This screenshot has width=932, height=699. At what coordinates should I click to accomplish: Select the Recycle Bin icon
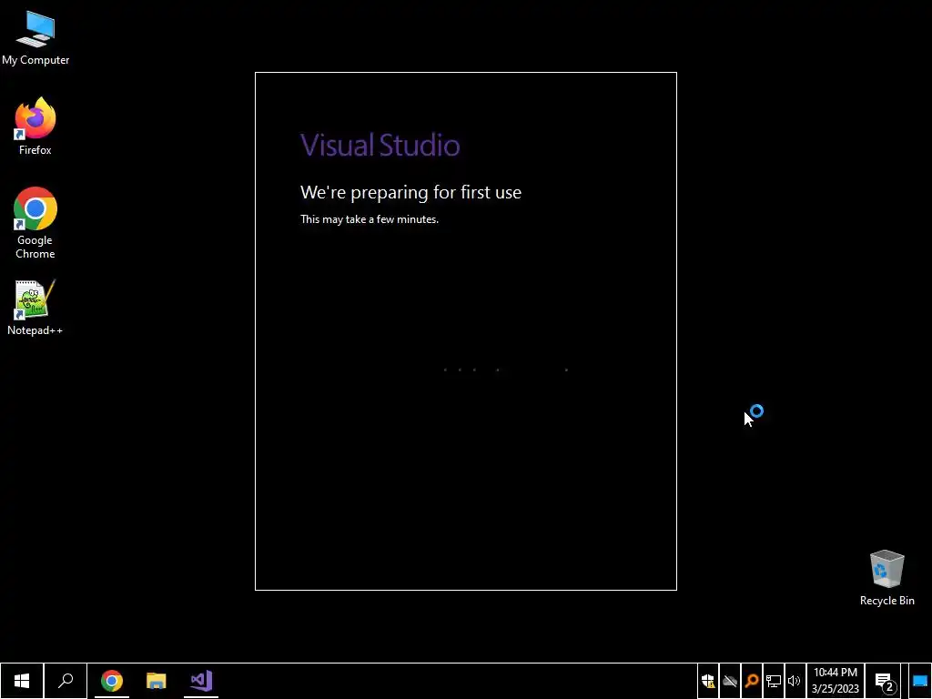(886, 578)
